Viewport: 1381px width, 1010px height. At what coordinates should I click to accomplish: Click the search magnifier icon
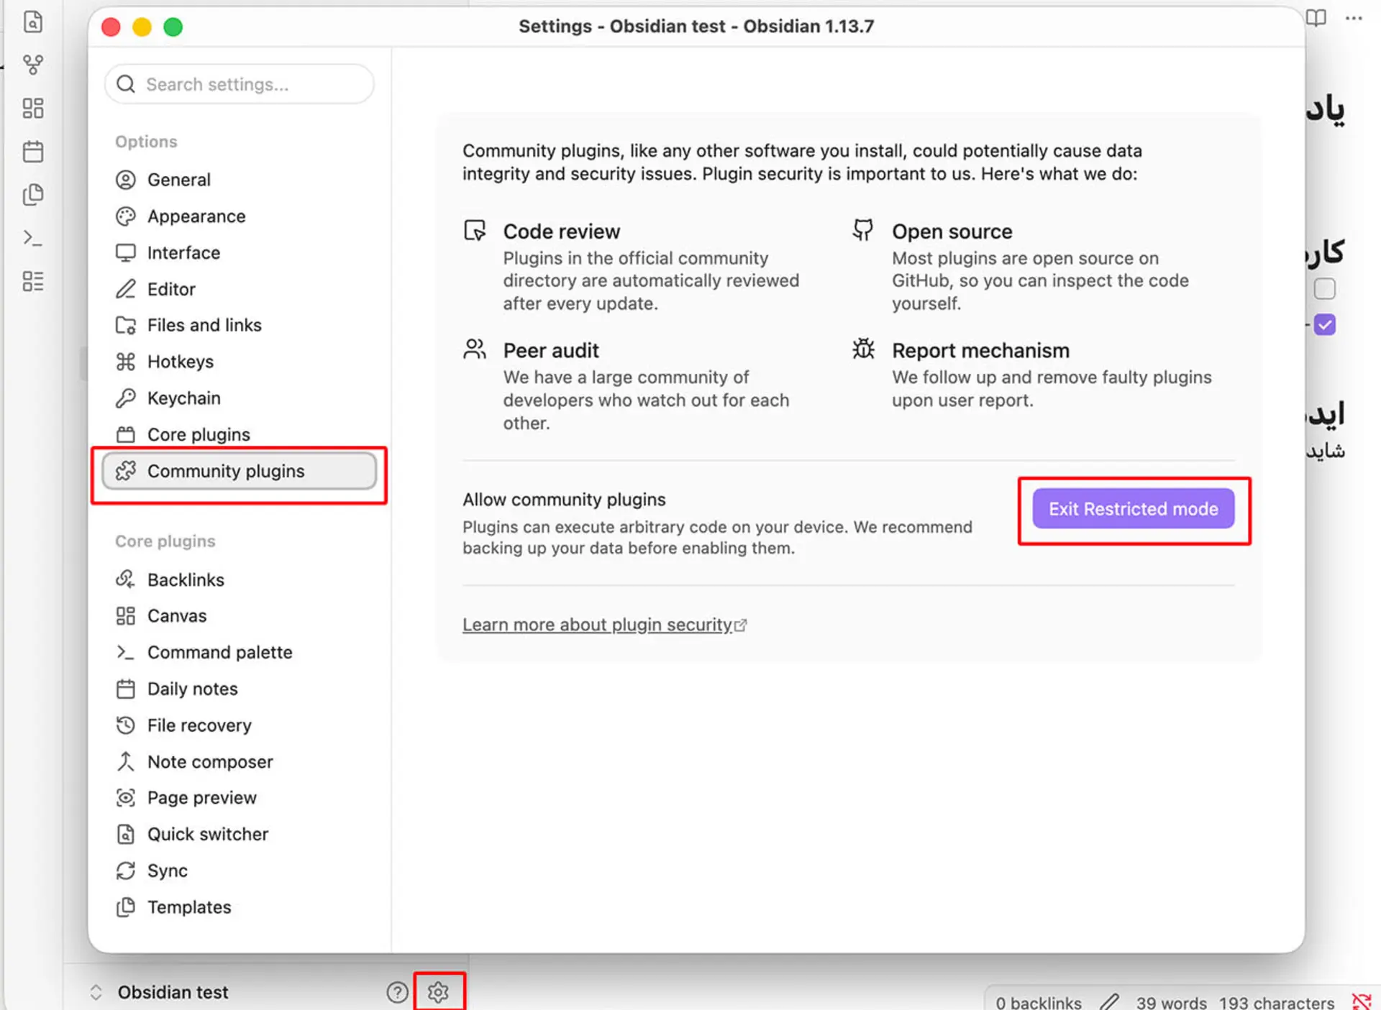(x=126, y=84)
